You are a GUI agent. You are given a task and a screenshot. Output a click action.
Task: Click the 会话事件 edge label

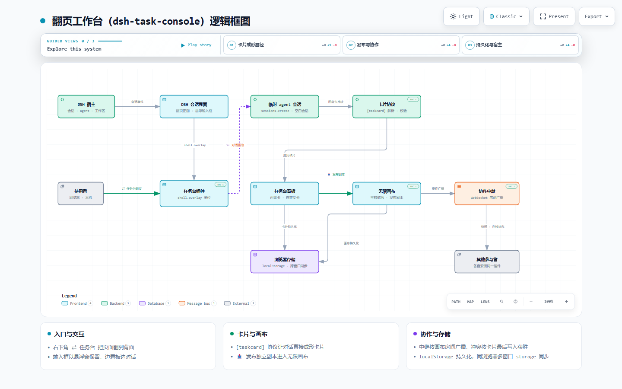(x=137, y=102)
